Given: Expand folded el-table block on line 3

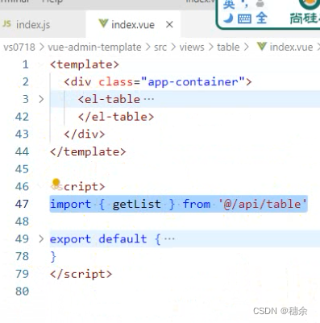Looking at the screenshot, I should click(x=41, y=99).
